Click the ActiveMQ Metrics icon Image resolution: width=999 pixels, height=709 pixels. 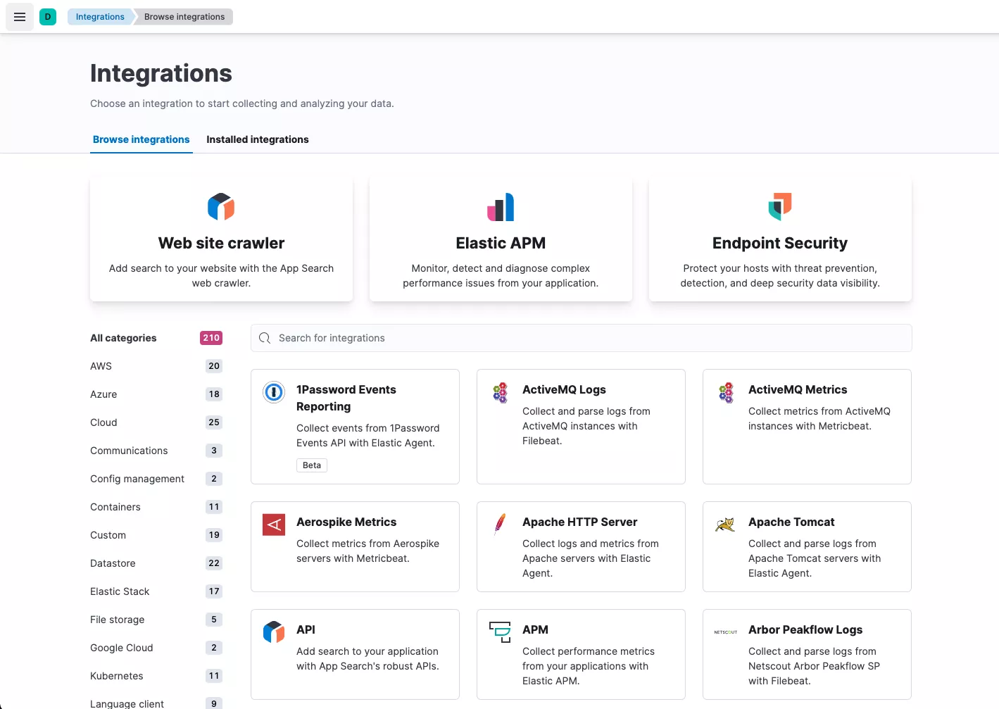click(x=726, y=392)
